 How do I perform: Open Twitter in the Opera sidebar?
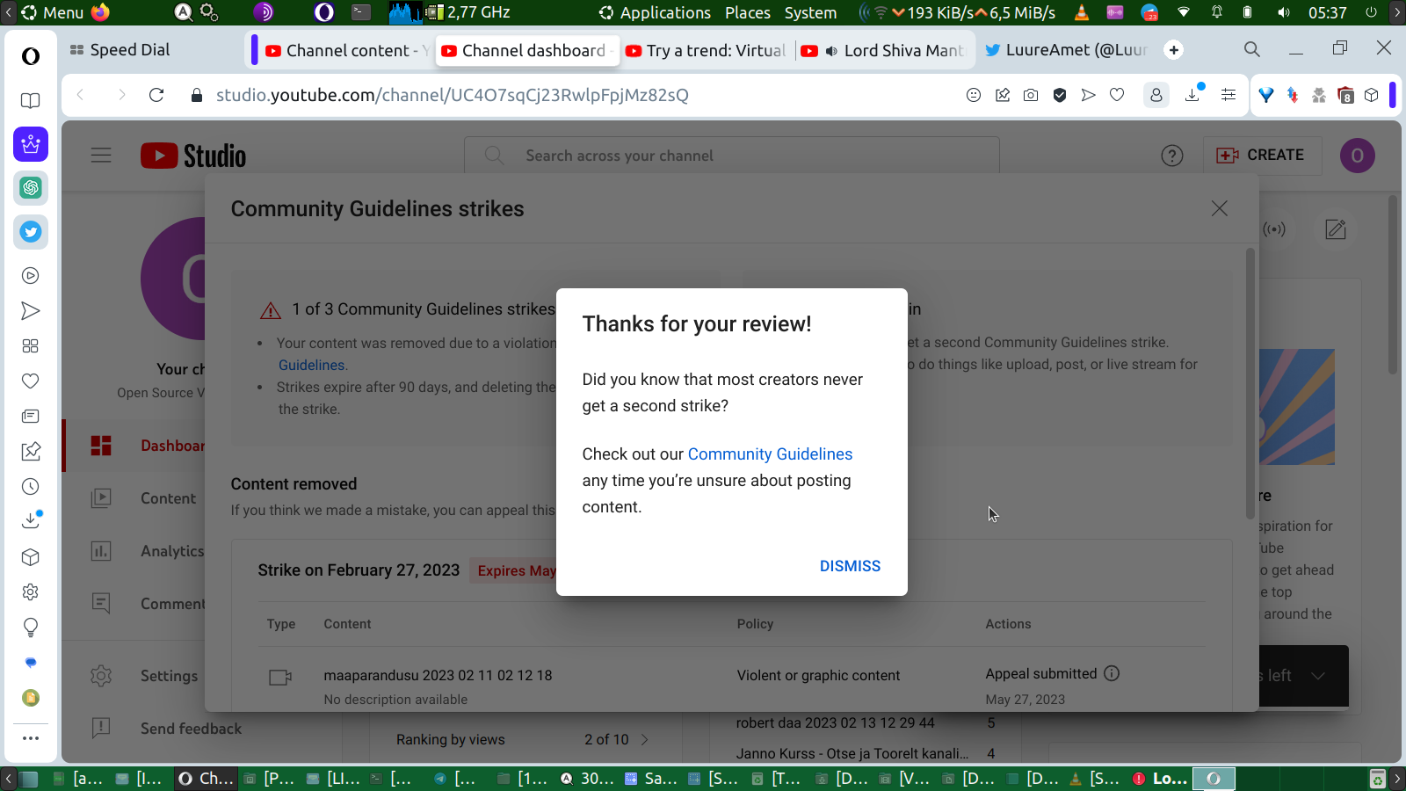[x=31, y=232]
